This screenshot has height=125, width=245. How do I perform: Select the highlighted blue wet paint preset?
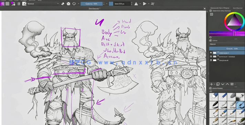point(240,105)
